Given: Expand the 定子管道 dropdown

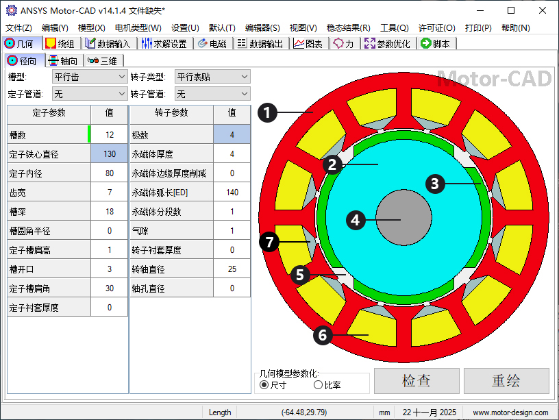Looking at the screenshot, I should click(90, 94).
